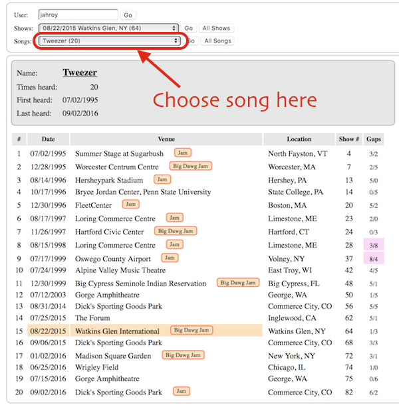Viewport: 399px width, 415px height.
Task: Click the Show # column header
Action: 348,139
